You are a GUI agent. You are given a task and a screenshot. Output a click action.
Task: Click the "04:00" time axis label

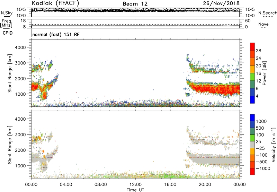66,185
